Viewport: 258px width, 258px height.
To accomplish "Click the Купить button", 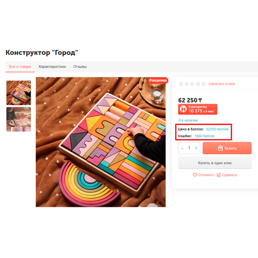I will [x=227, y=148].
